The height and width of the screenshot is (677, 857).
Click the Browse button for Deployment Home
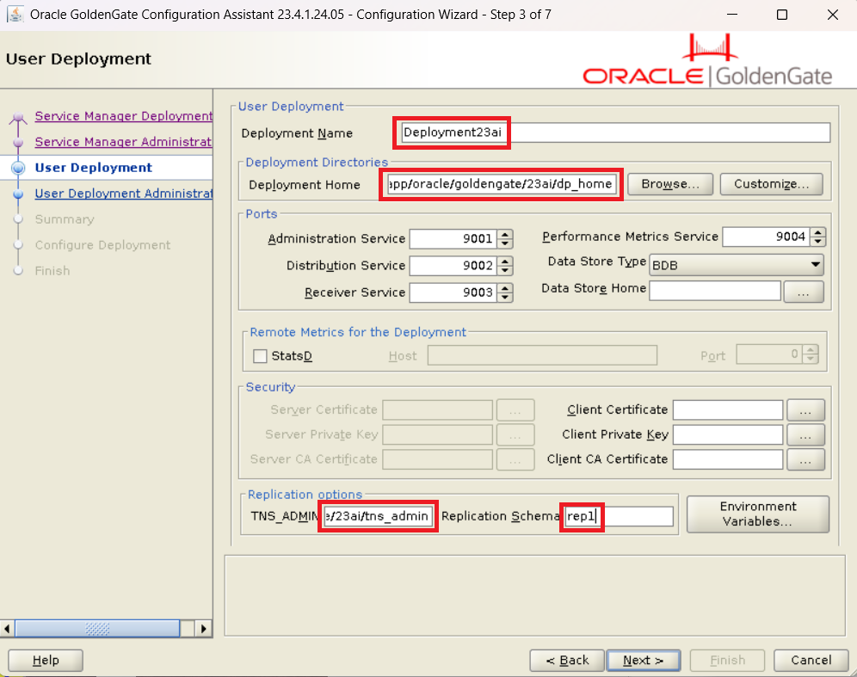coord(670,184)
